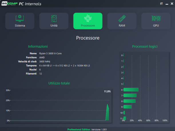
Task: Click the Fornitore label
Action: point(31,57)
